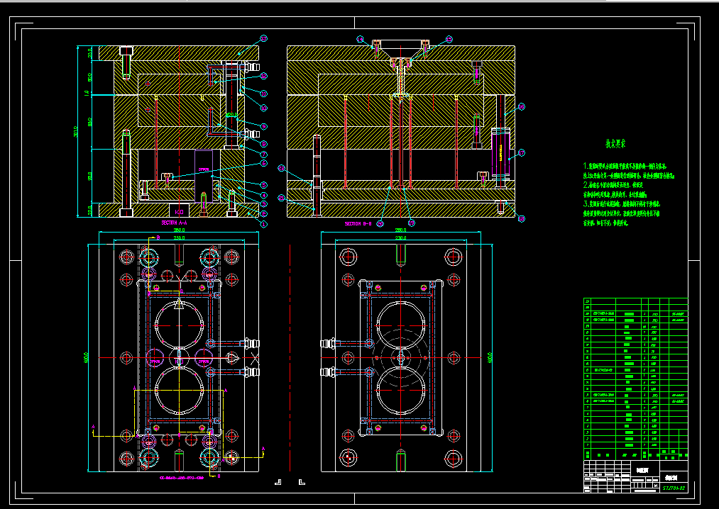Select the sprue bushing cone atop section B-B
The height and width of the screenshot is (509, 719).
coord(401,49)
